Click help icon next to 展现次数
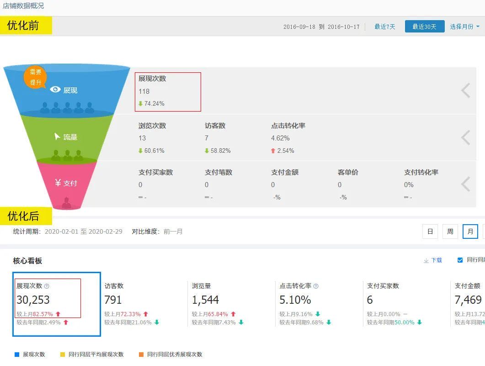The width and height of the screenshot is (485, 366). pos(47,286)
